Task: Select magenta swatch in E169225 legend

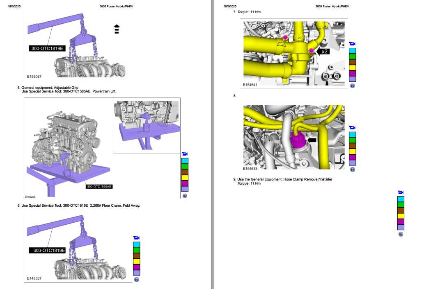Action: [x=185, y=183]
